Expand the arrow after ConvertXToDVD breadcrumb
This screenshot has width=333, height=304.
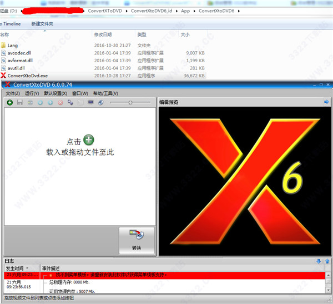pyautogui.click(x=127, y=11)
